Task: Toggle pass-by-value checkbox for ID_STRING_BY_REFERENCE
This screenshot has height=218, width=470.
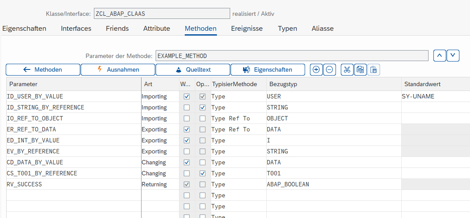Action: pos(187,108)
